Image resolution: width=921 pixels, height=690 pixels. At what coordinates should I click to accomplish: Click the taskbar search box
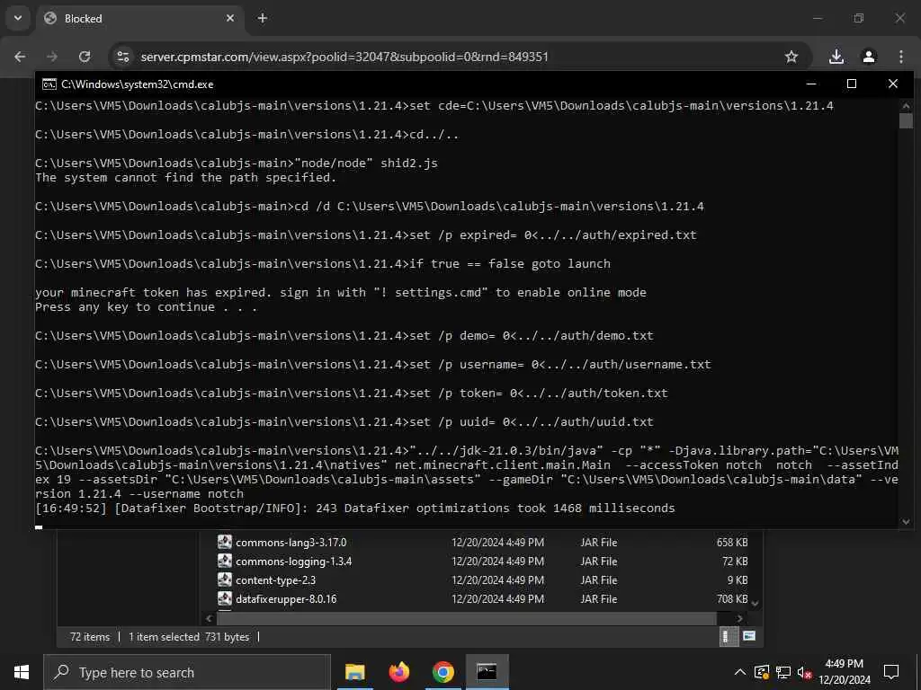[187, 672]
